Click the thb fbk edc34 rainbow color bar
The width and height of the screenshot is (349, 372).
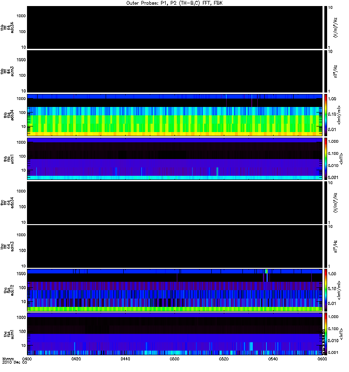326,115
